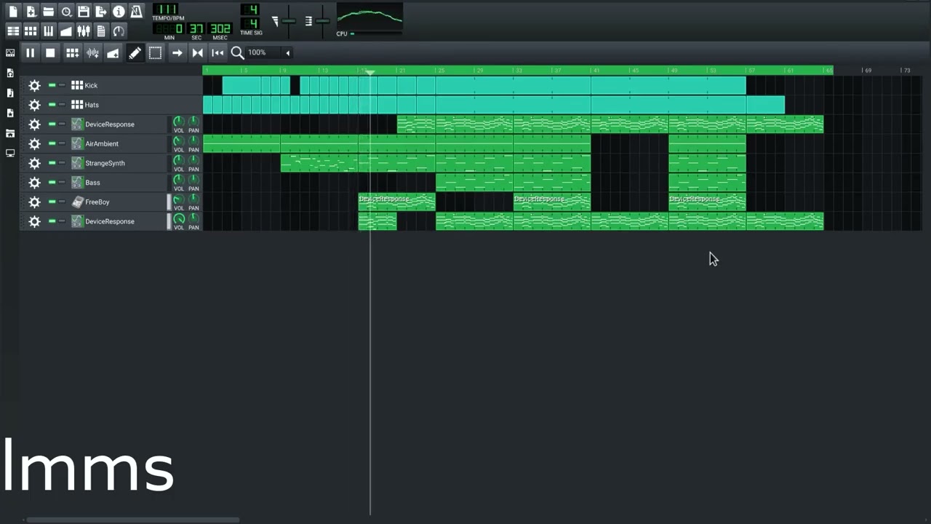Open the instrument plugins sidebar tab
The height and width of the screenshot is (524, 931).
(10, 53)
